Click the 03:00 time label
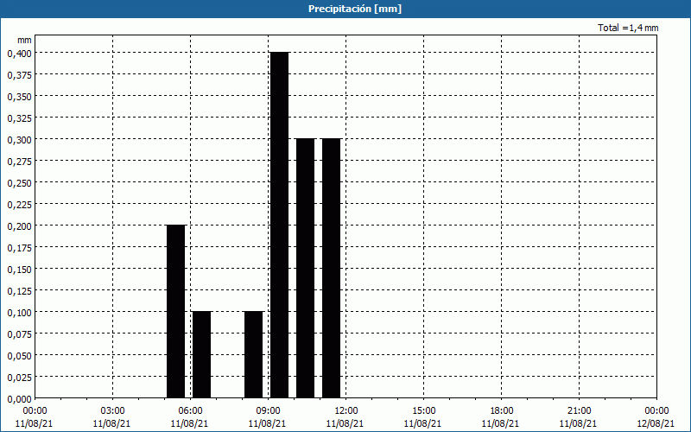The image size is (691, 432). tap(113, 411)
